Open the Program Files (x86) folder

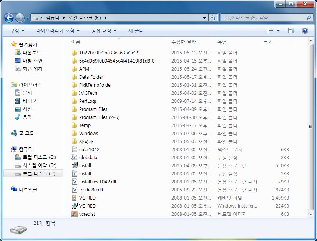click(x=99, y=117)
